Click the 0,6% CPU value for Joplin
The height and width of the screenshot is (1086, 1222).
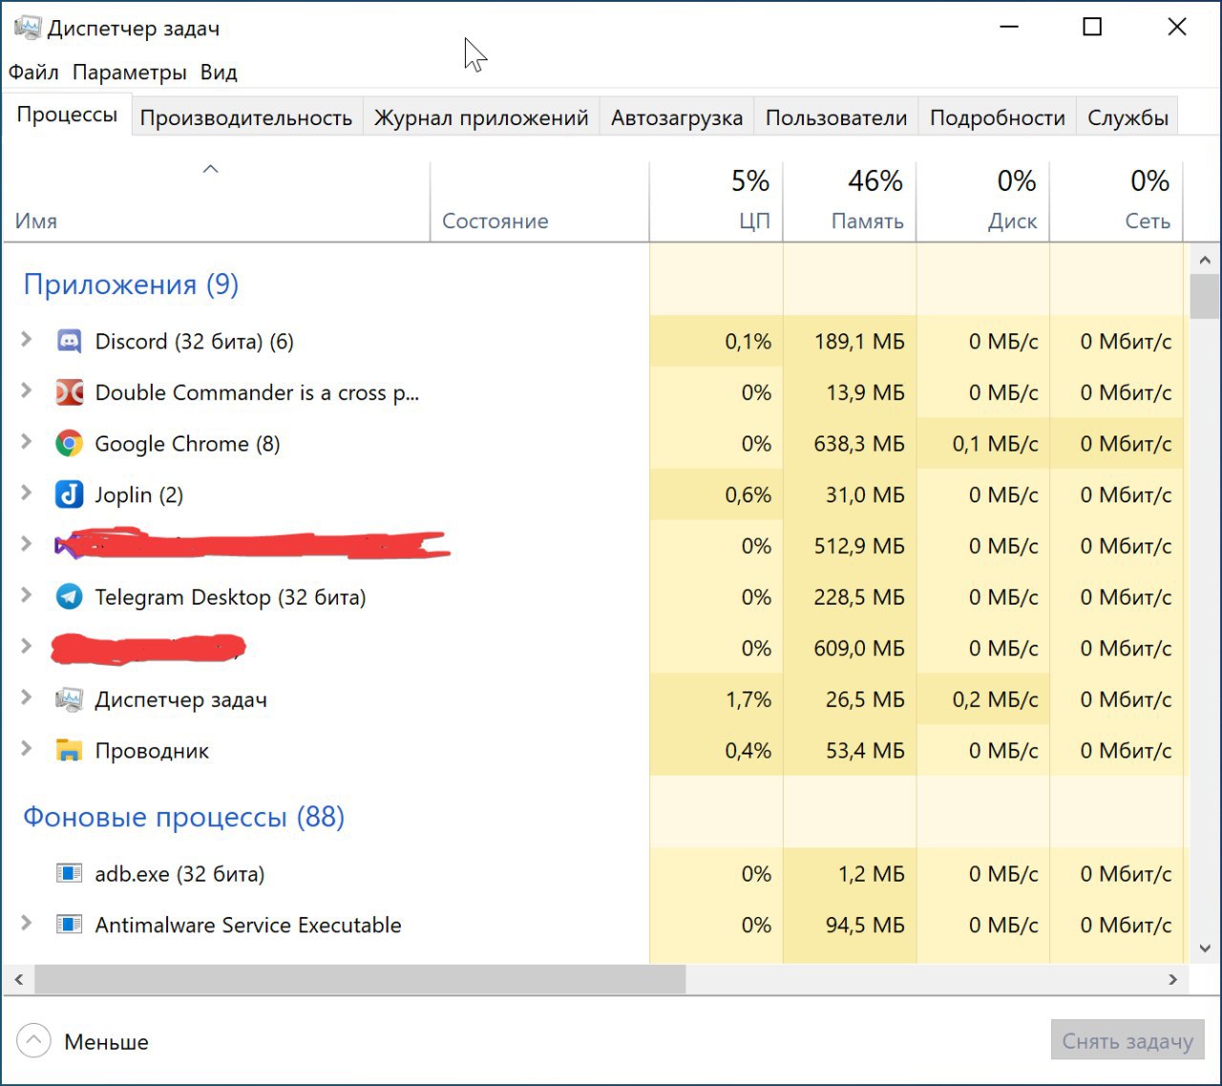pos(748,496)
